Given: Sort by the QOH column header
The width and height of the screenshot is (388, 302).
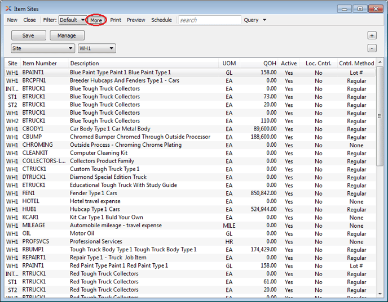Looking at the screenshot, I should (x=269, y=64).
